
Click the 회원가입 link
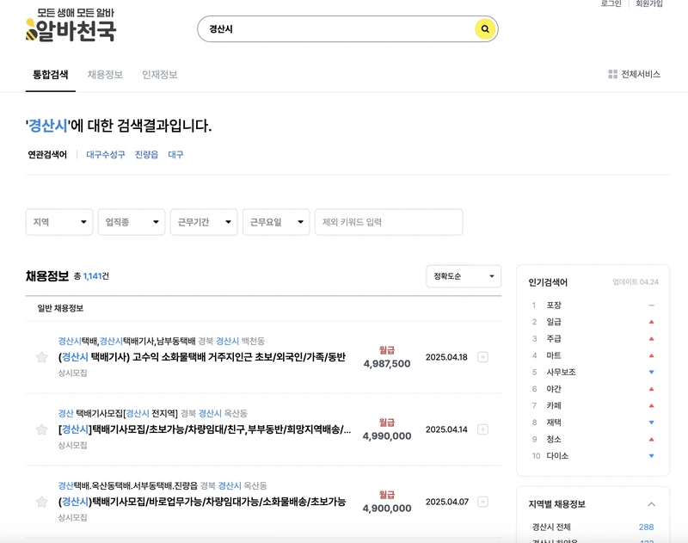tap(649, 3)
